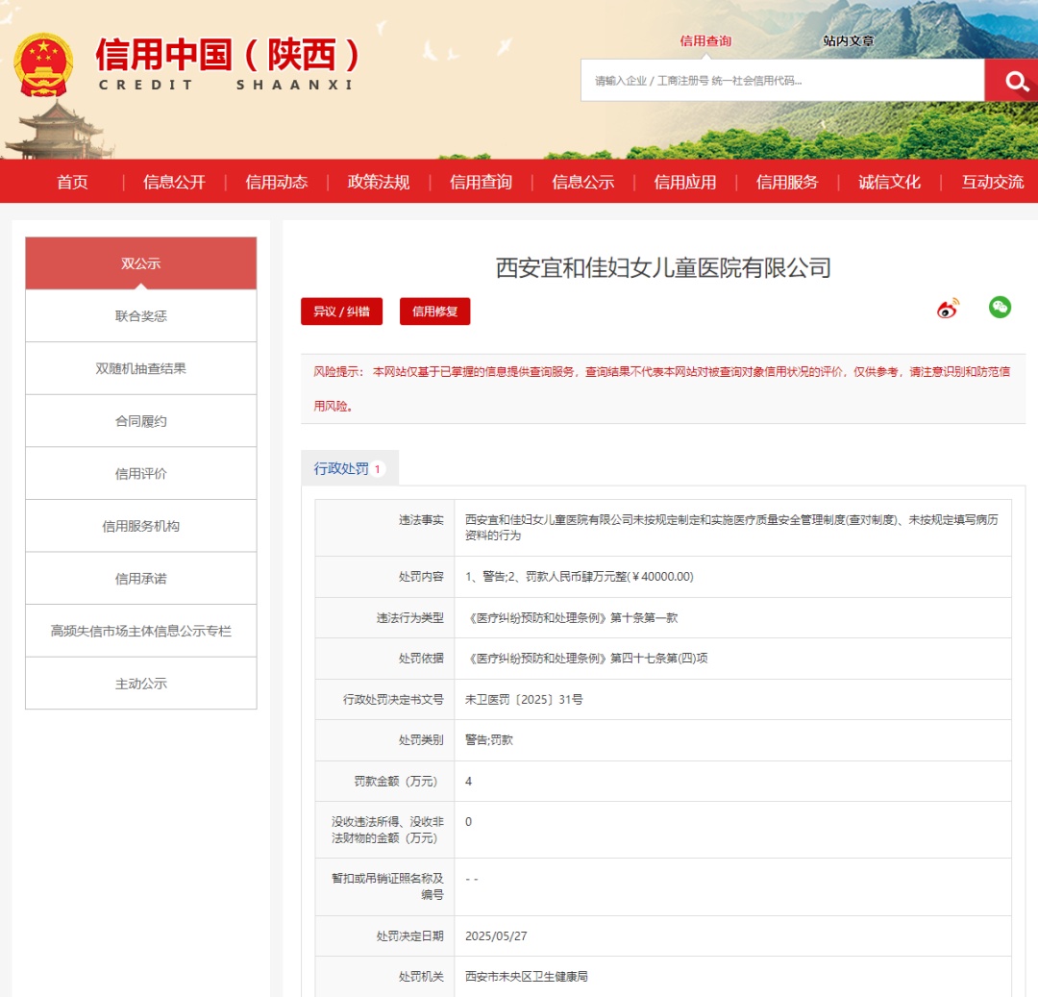Image resolution: width=1038 pixels, height=997 pixels.
Task: Share the page via the Weibo icon
Action: click(946, 306)
